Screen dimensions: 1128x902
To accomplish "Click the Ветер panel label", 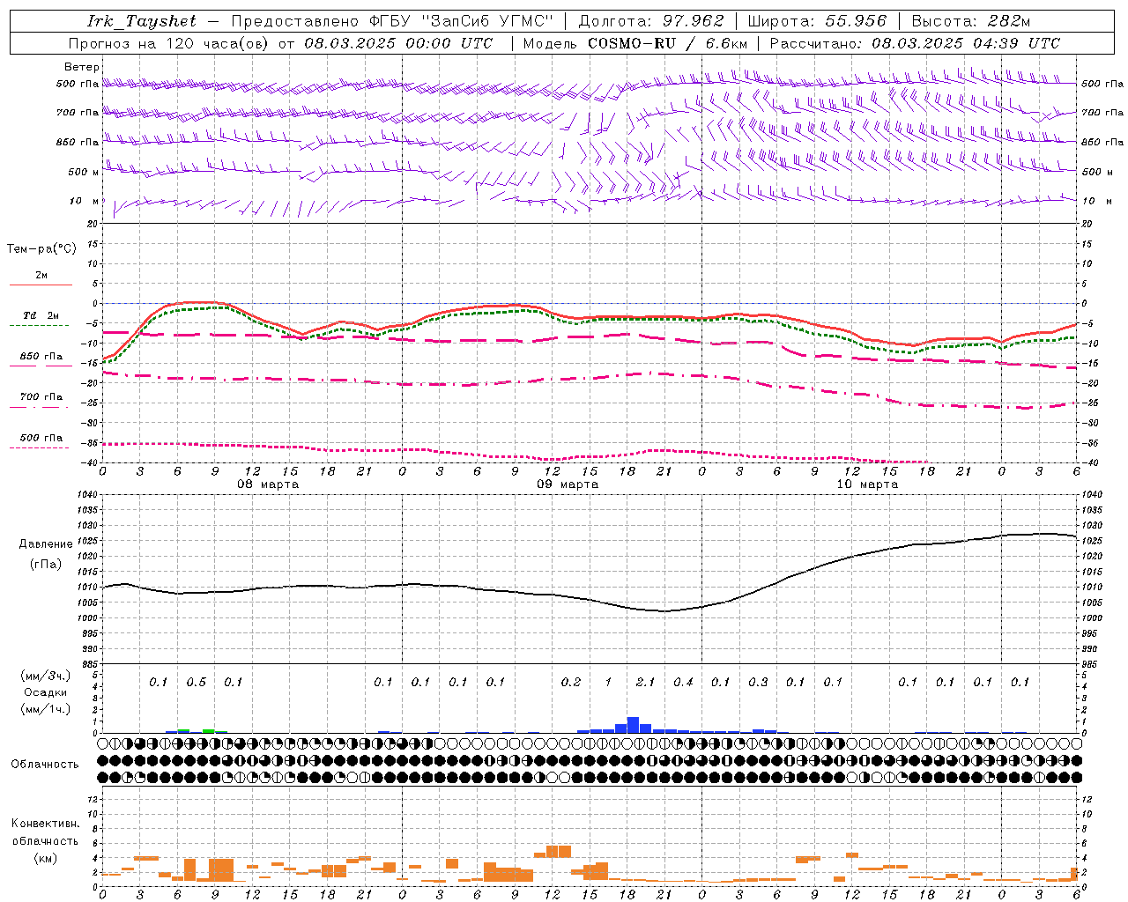I will [82, 67].
